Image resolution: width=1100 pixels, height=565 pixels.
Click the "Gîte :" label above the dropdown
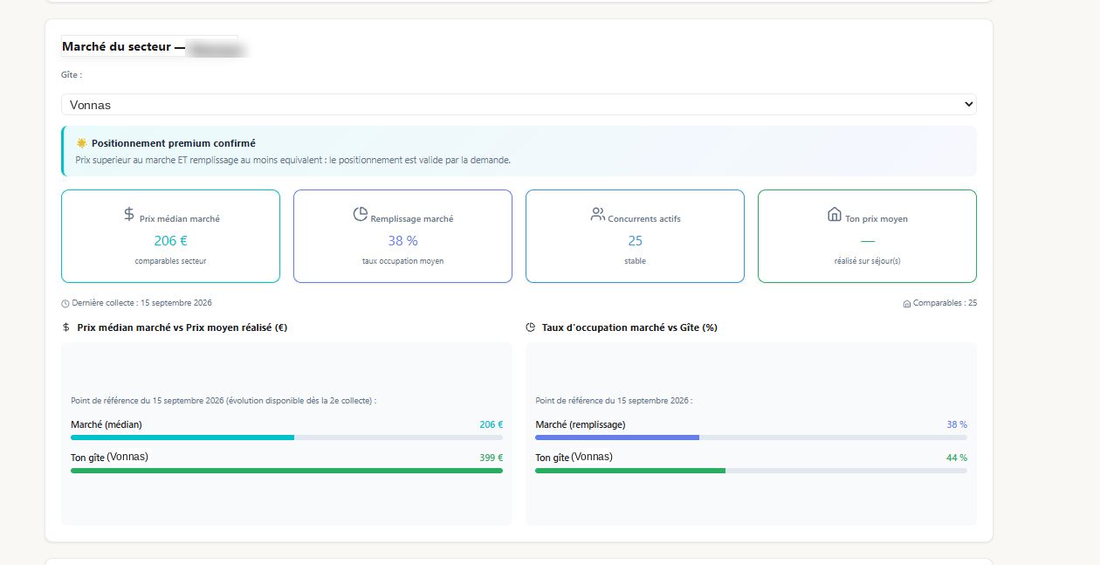coord(72,75)
